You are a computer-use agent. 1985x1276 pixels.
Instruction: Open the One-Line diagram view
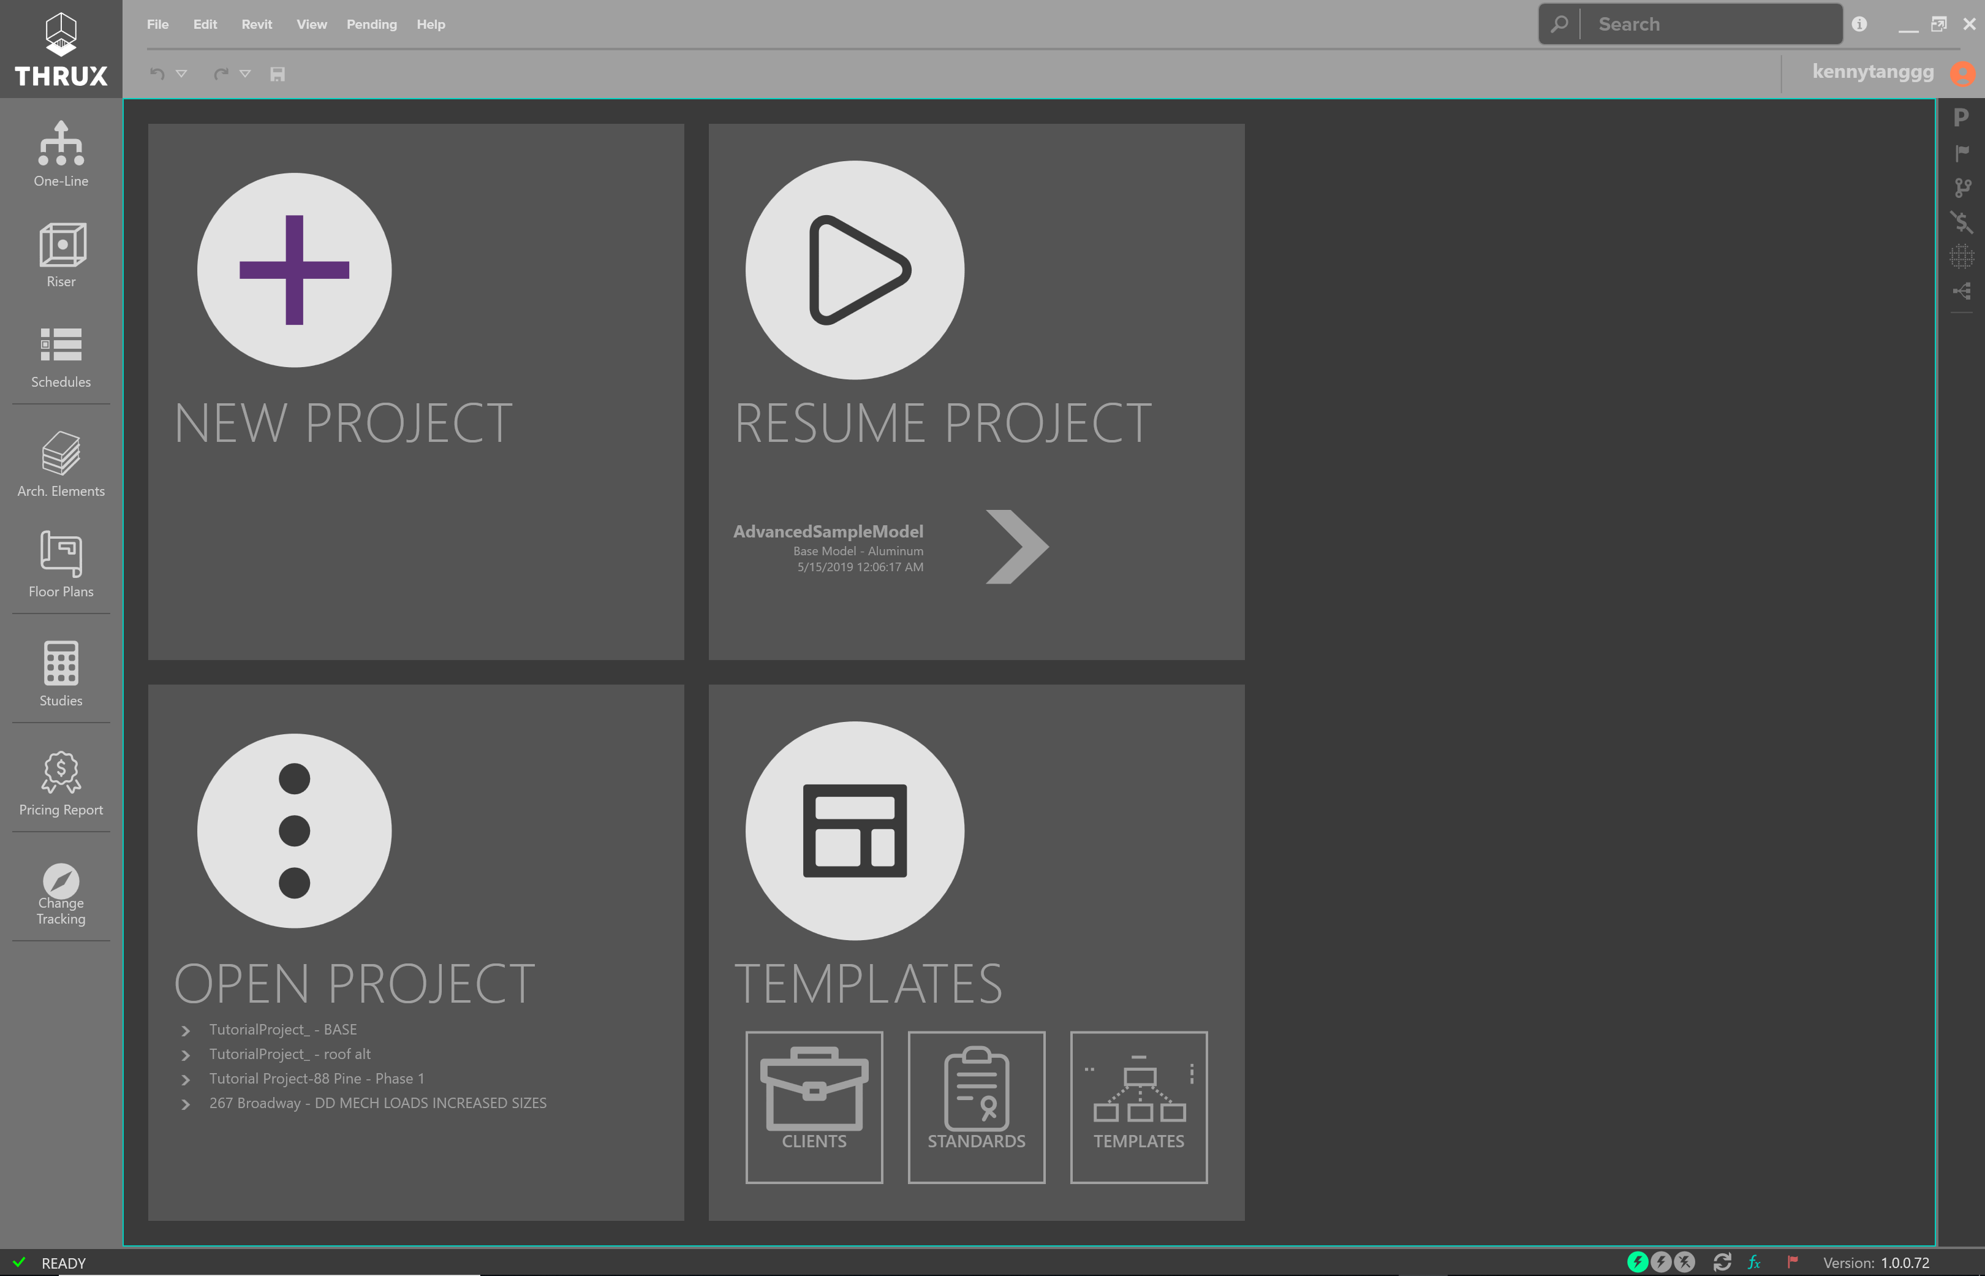tap(61, 154)
